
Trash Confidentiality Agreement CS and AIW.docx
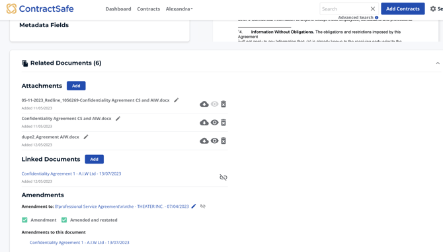click(x=223, y=122)
